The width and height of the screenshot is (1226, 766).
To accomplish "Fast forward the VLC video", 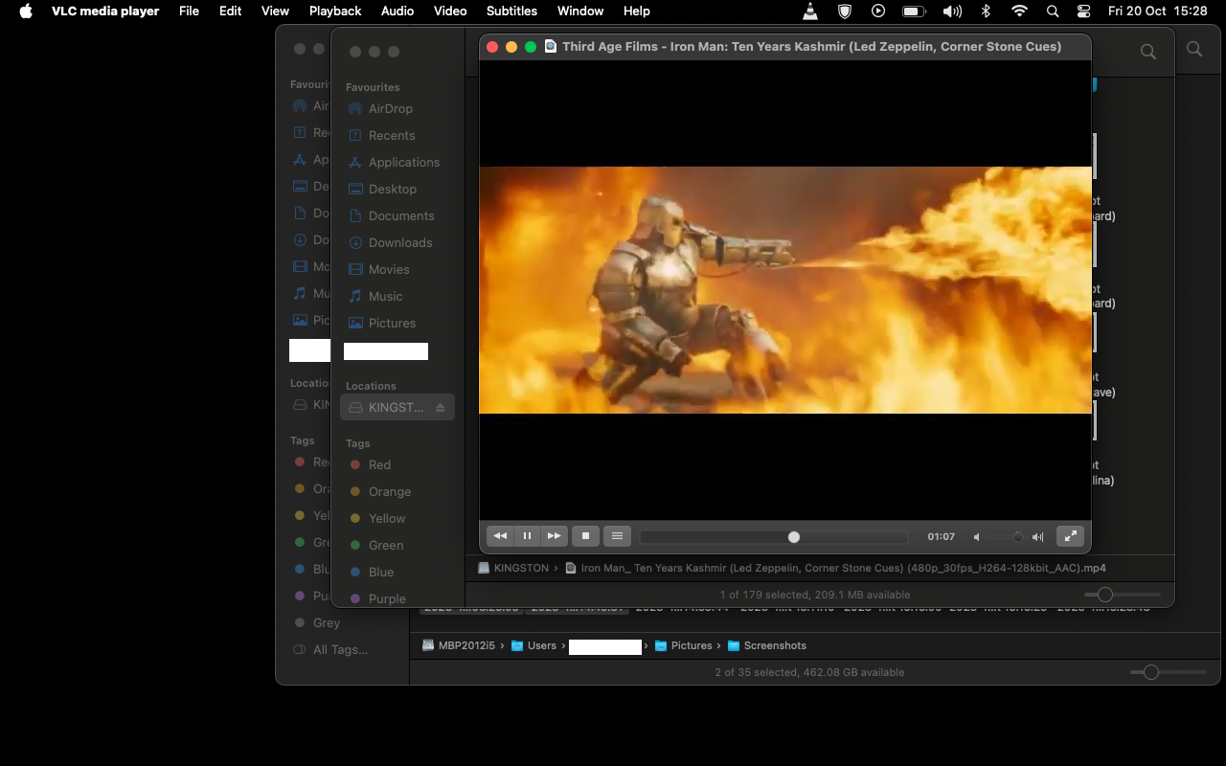I will (x=554, y=536).
